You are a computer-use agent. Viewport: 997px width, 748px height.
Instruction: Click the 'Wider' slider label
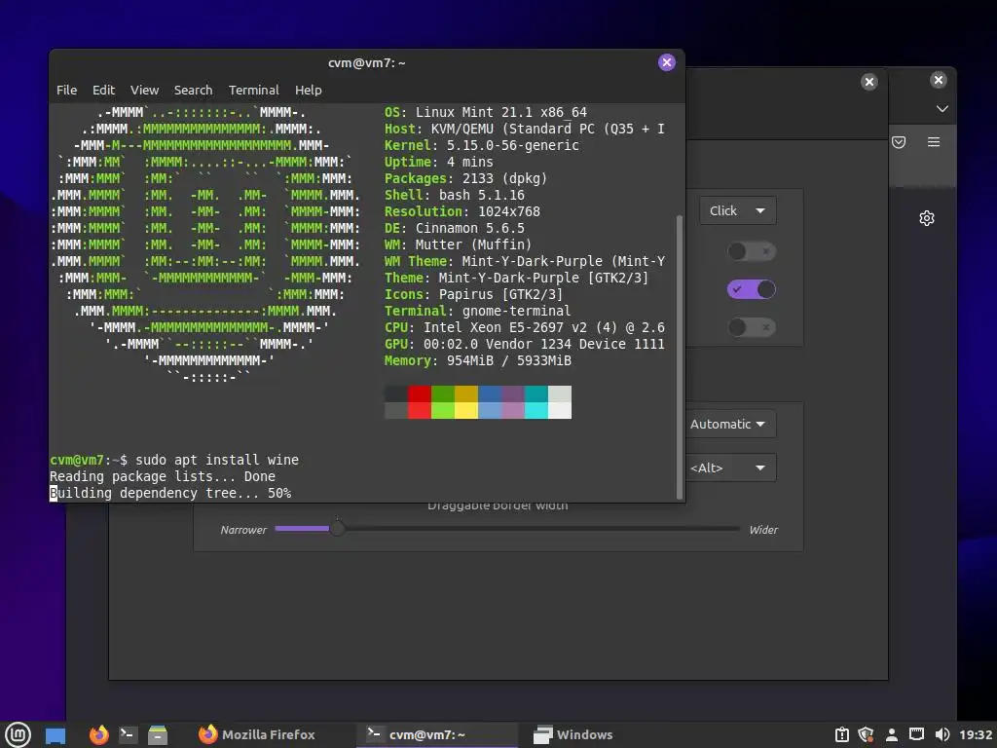pos(763,530)
